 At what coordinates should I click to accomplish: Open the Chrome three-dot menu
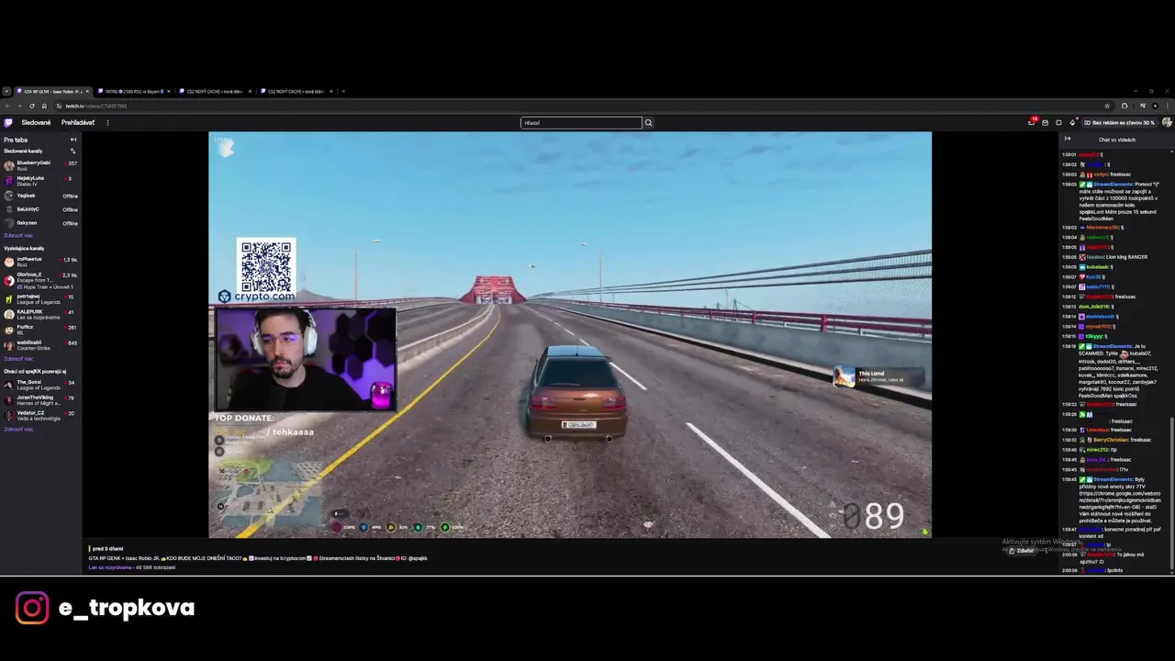point(1168,106)
